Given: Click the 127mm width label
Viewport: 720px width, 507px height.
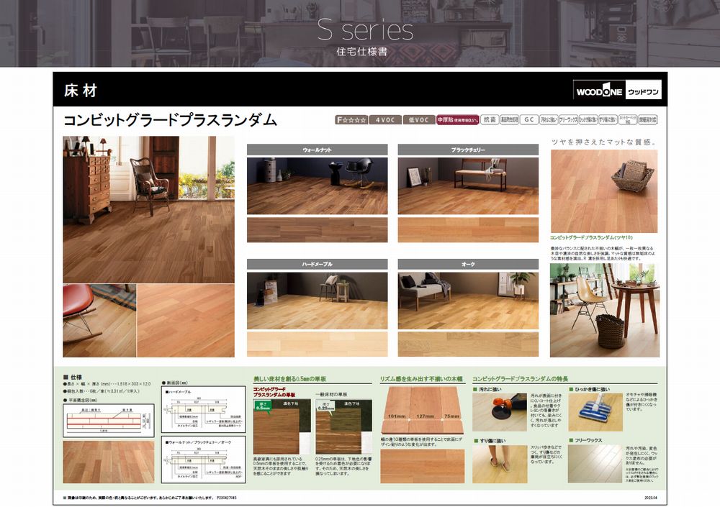Looking at the screenshot, I should click(x=425, y=416).
